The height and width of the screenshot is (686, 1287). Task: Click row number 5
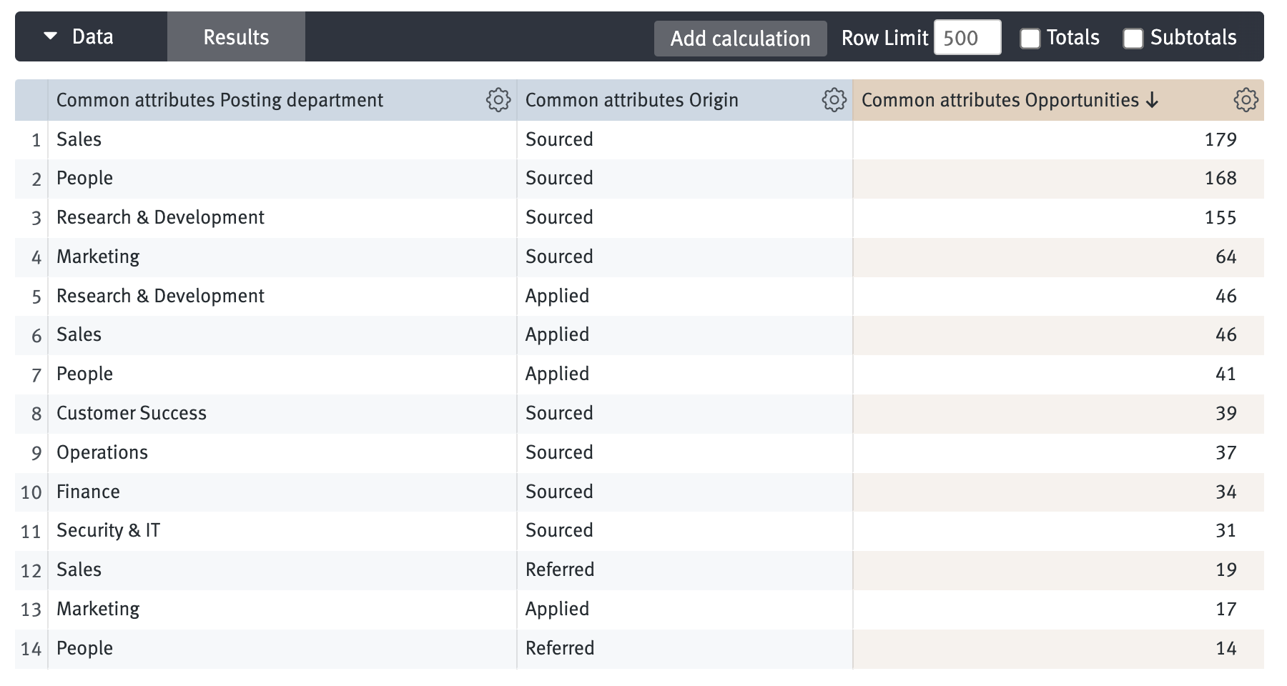coord(33,295)
